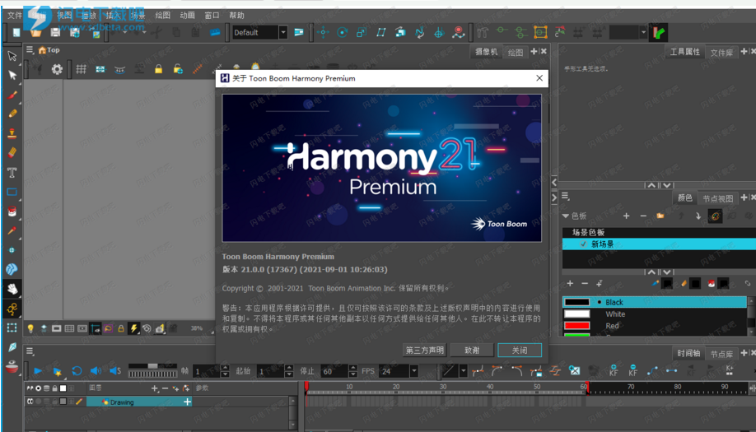Image resolution: width=756 pixels, height=432 pixels.
Task: Open the FPS dropdown arrow
Action: point(413,371)
